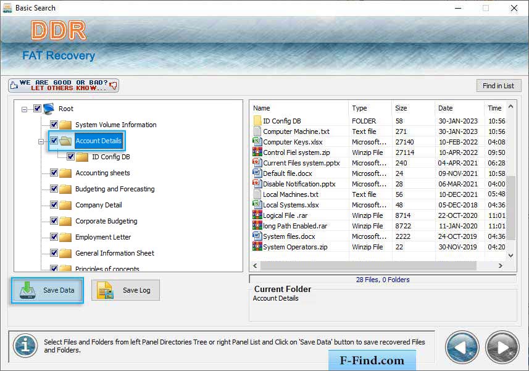This screenshot has width=529, height=371.
Task: Click the Disable Notification.pptx icon
Action: pyautogui.click(x=257, y=183)
